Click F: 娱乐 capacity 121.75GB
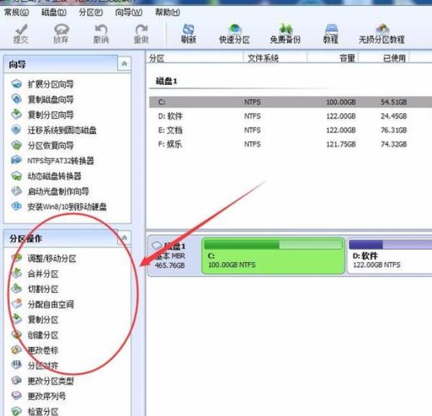The image size is (432, 416). click(x=341, y=144)
